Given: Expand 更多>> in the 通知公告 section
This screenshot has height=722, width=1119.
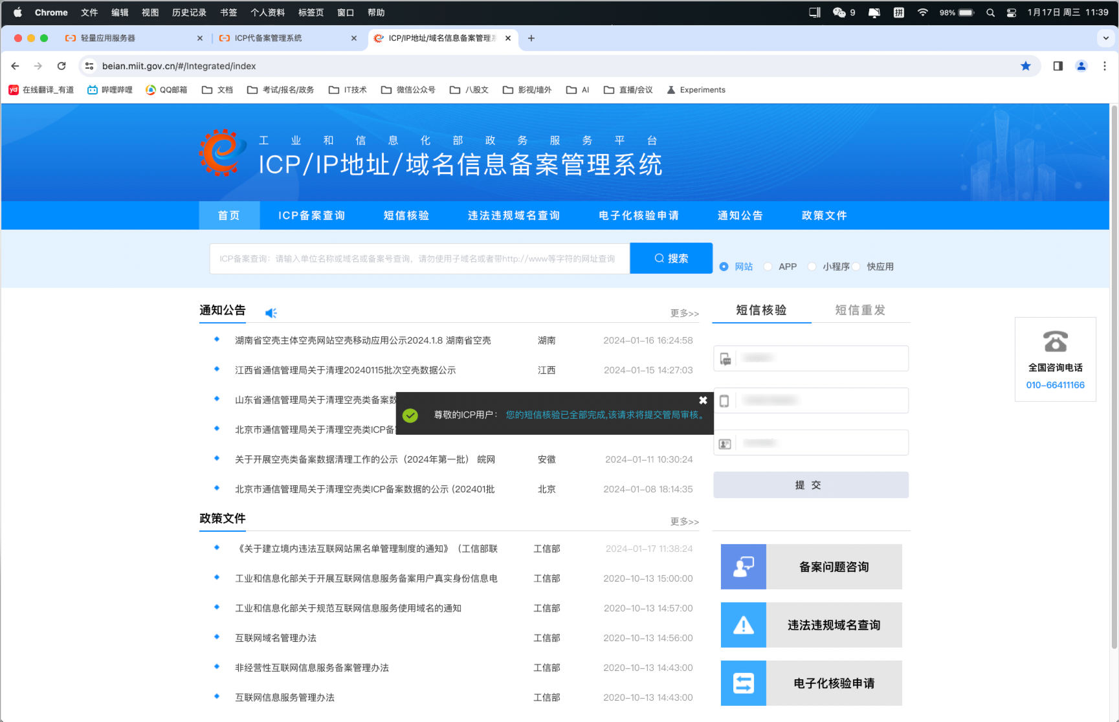Looking at the screenshot, I should pos(684,313).
